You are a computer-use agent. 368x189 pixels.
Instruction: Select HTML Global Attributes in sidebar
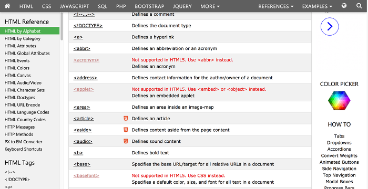(27, 53)
